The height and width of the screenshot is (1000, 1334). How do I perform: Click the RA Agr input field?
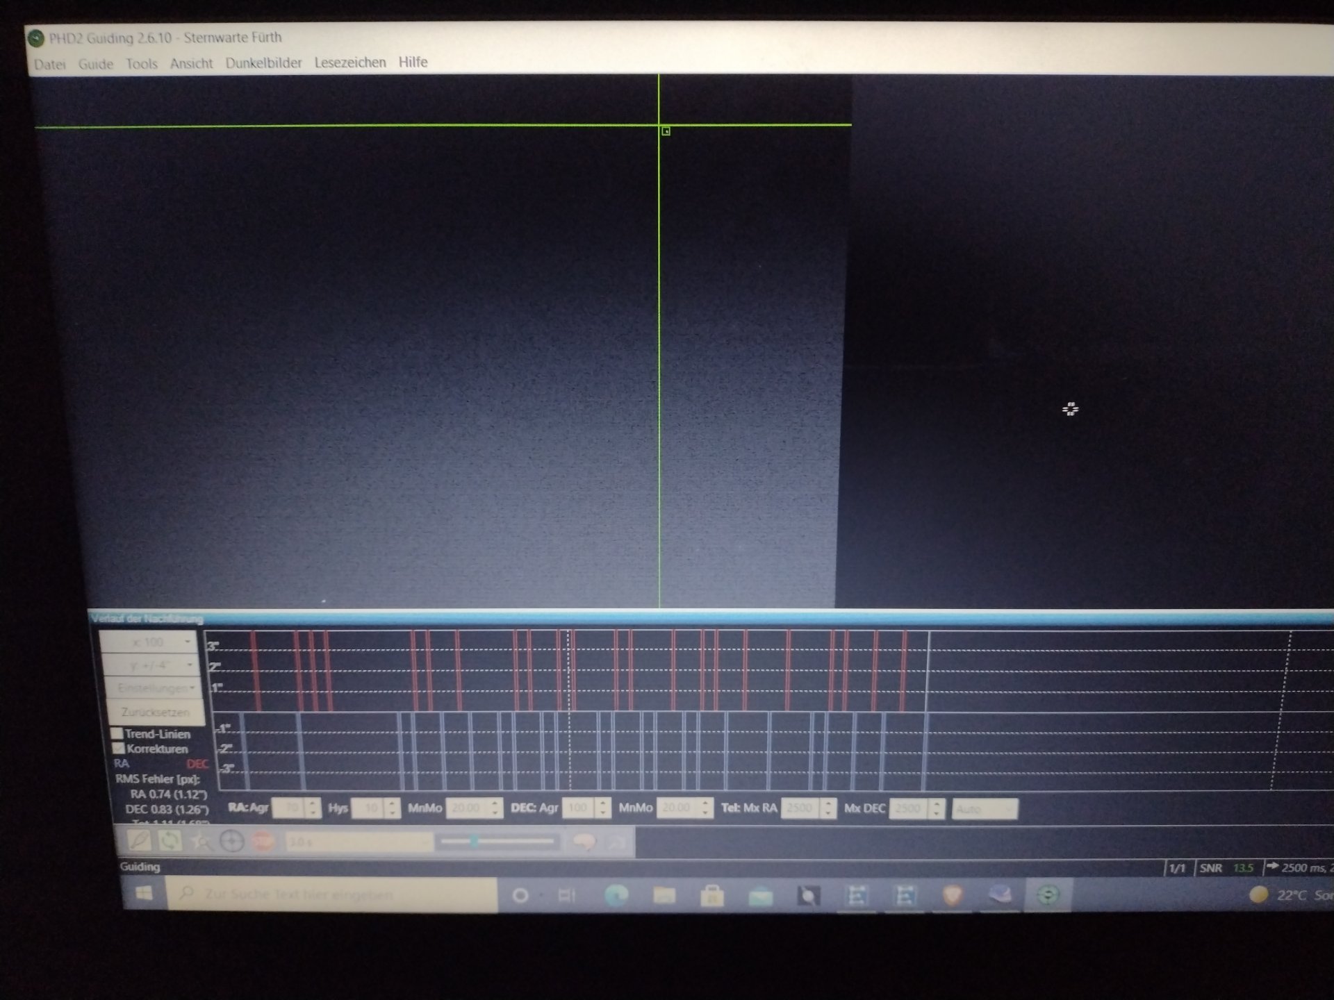click(x=290, y=808)
